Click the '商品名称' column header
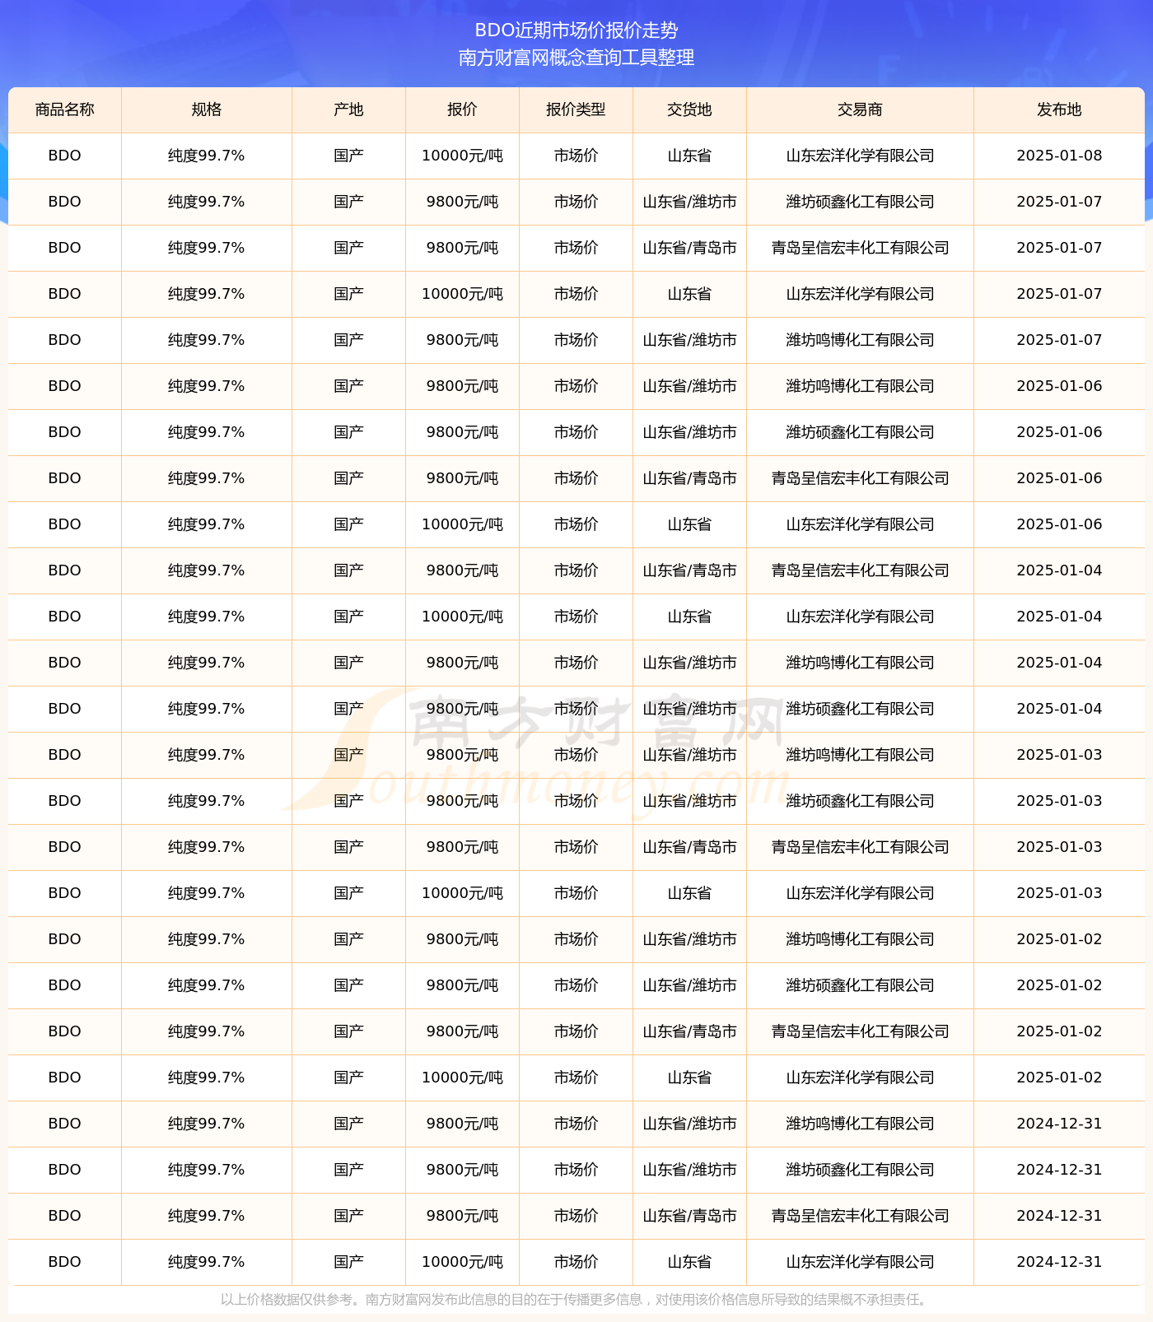 click(65, 109)
